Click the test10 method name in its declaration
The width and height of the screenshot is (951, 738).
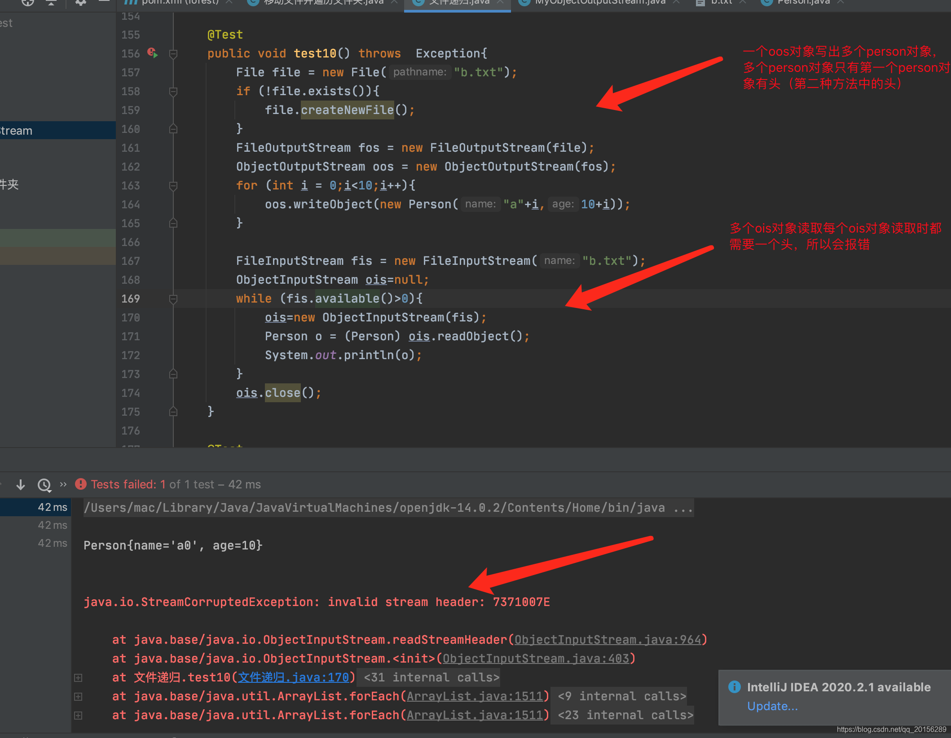point(315,53)
